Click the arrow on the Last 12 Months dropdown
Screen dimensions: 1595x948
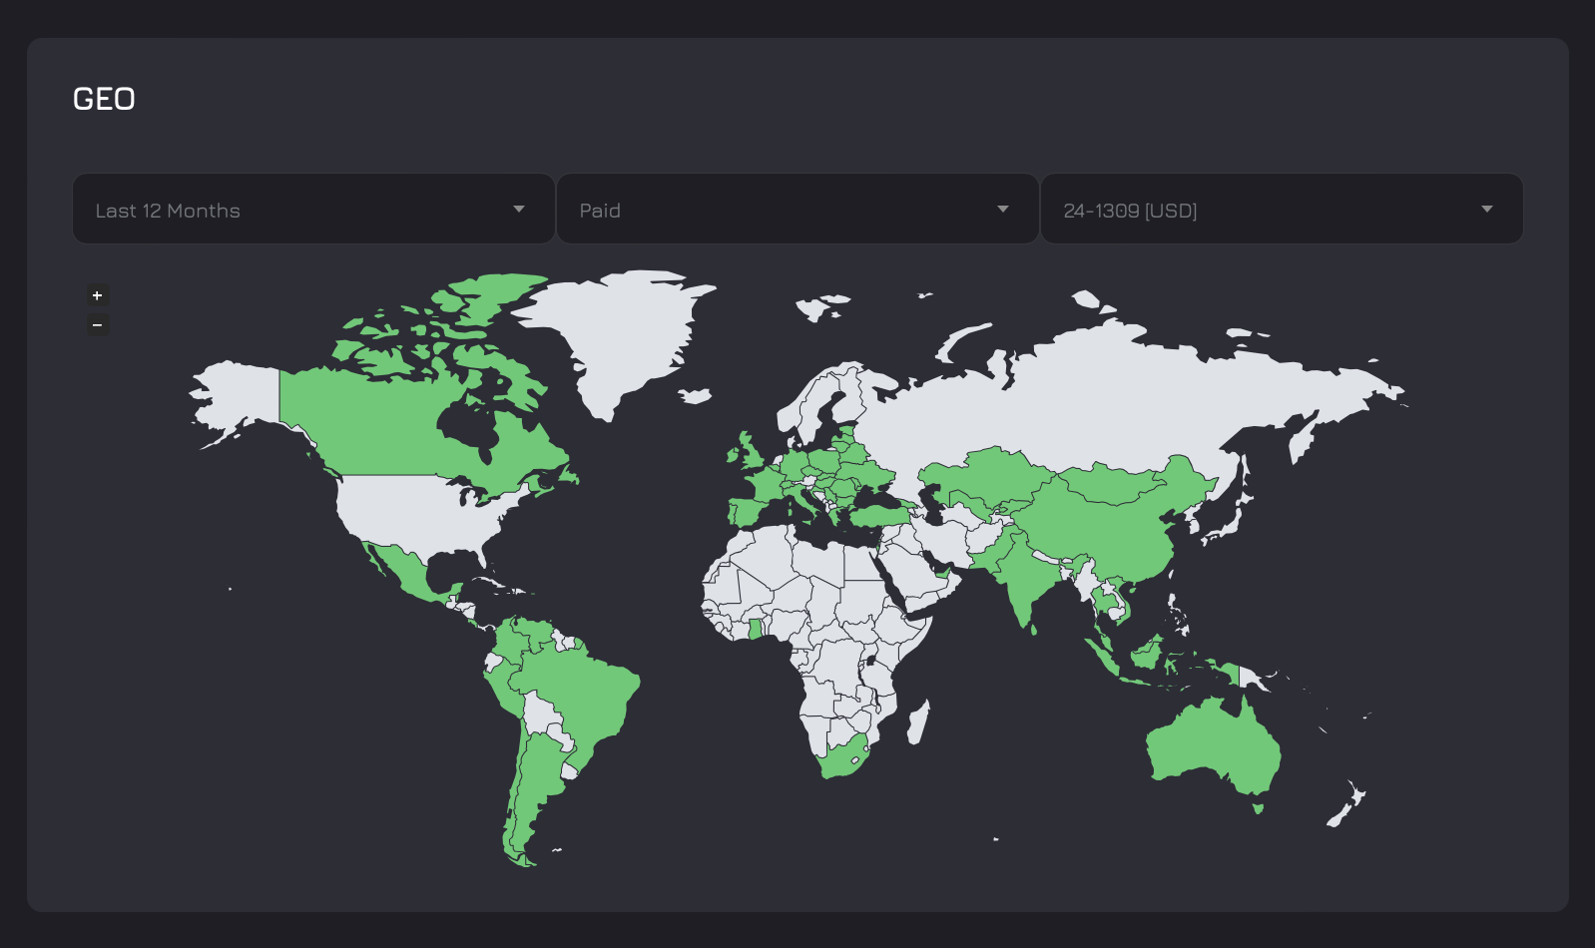click(x=519, y=210)
